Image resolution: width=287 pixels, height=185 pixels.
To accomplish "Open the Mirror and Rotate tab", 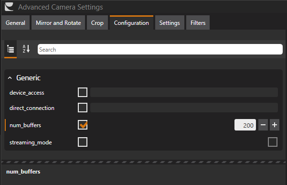I will [58, 23].
